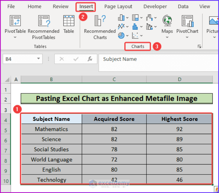Select the Highest Score header cell
This screenshot has height=193, width=219.
[x=180, y=119]
